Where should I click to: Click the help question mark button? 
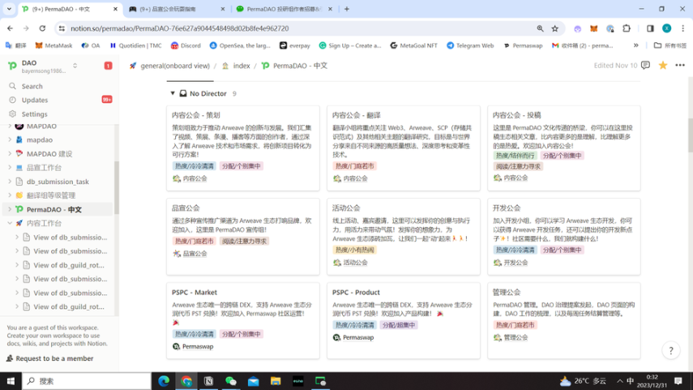pyautogui.click(x=670, y=350)
